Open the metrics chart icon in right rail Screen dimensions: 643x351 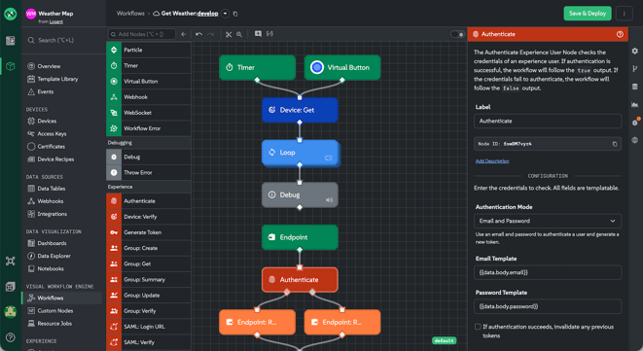[x=635, y=105]
